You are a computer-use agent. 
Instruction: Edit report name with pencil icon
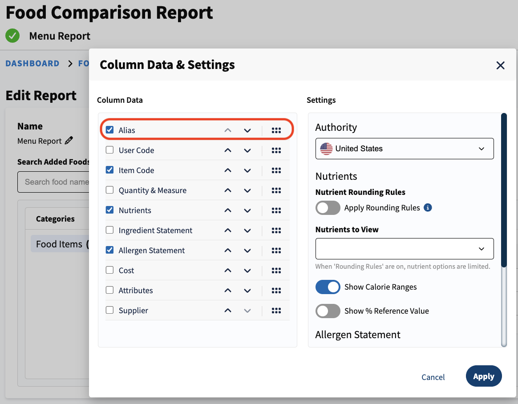(x=69, y=141)
